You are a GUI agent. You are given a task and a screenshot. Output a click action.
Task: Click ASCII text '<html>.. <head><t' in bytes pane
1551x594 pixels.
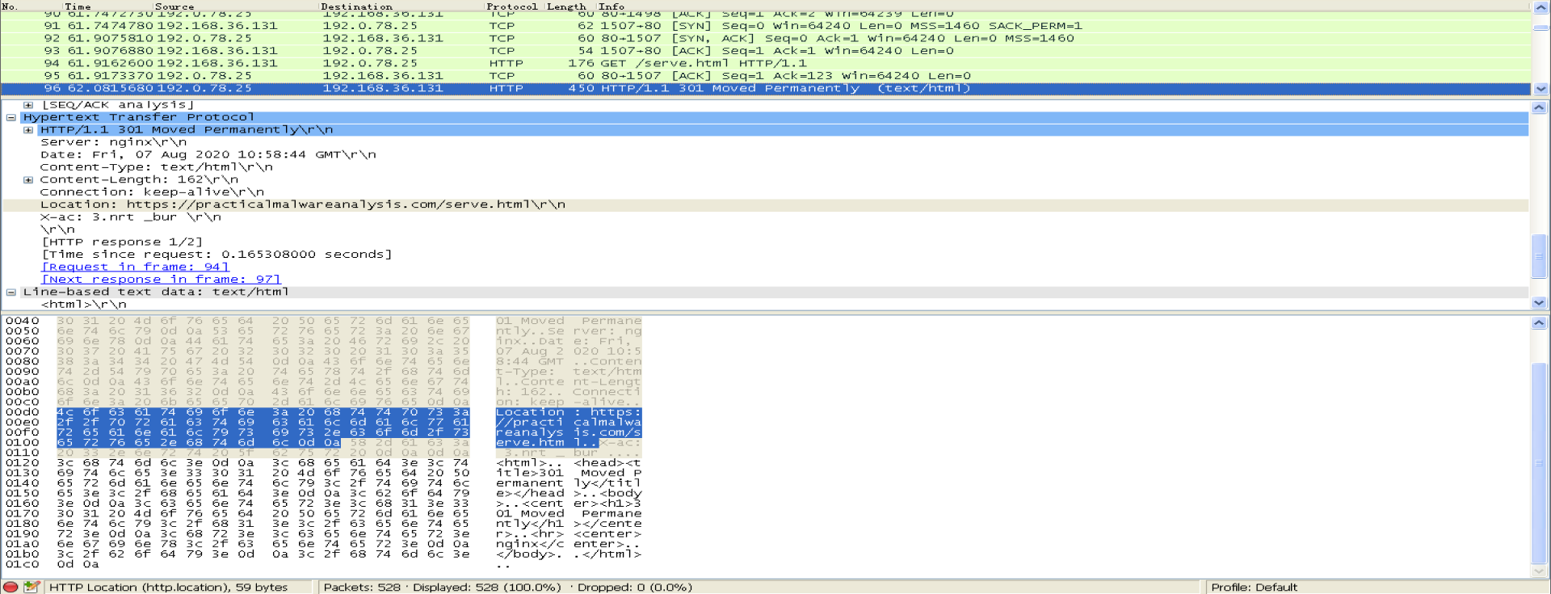click(x=568, y=463)
